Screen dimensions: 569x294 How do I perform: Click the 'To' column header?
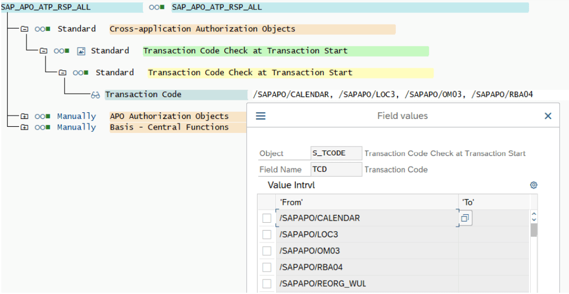click(494, 203)
